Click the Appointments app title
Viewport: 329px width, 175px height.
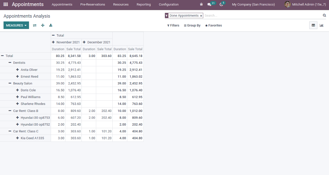pos(28,4)
